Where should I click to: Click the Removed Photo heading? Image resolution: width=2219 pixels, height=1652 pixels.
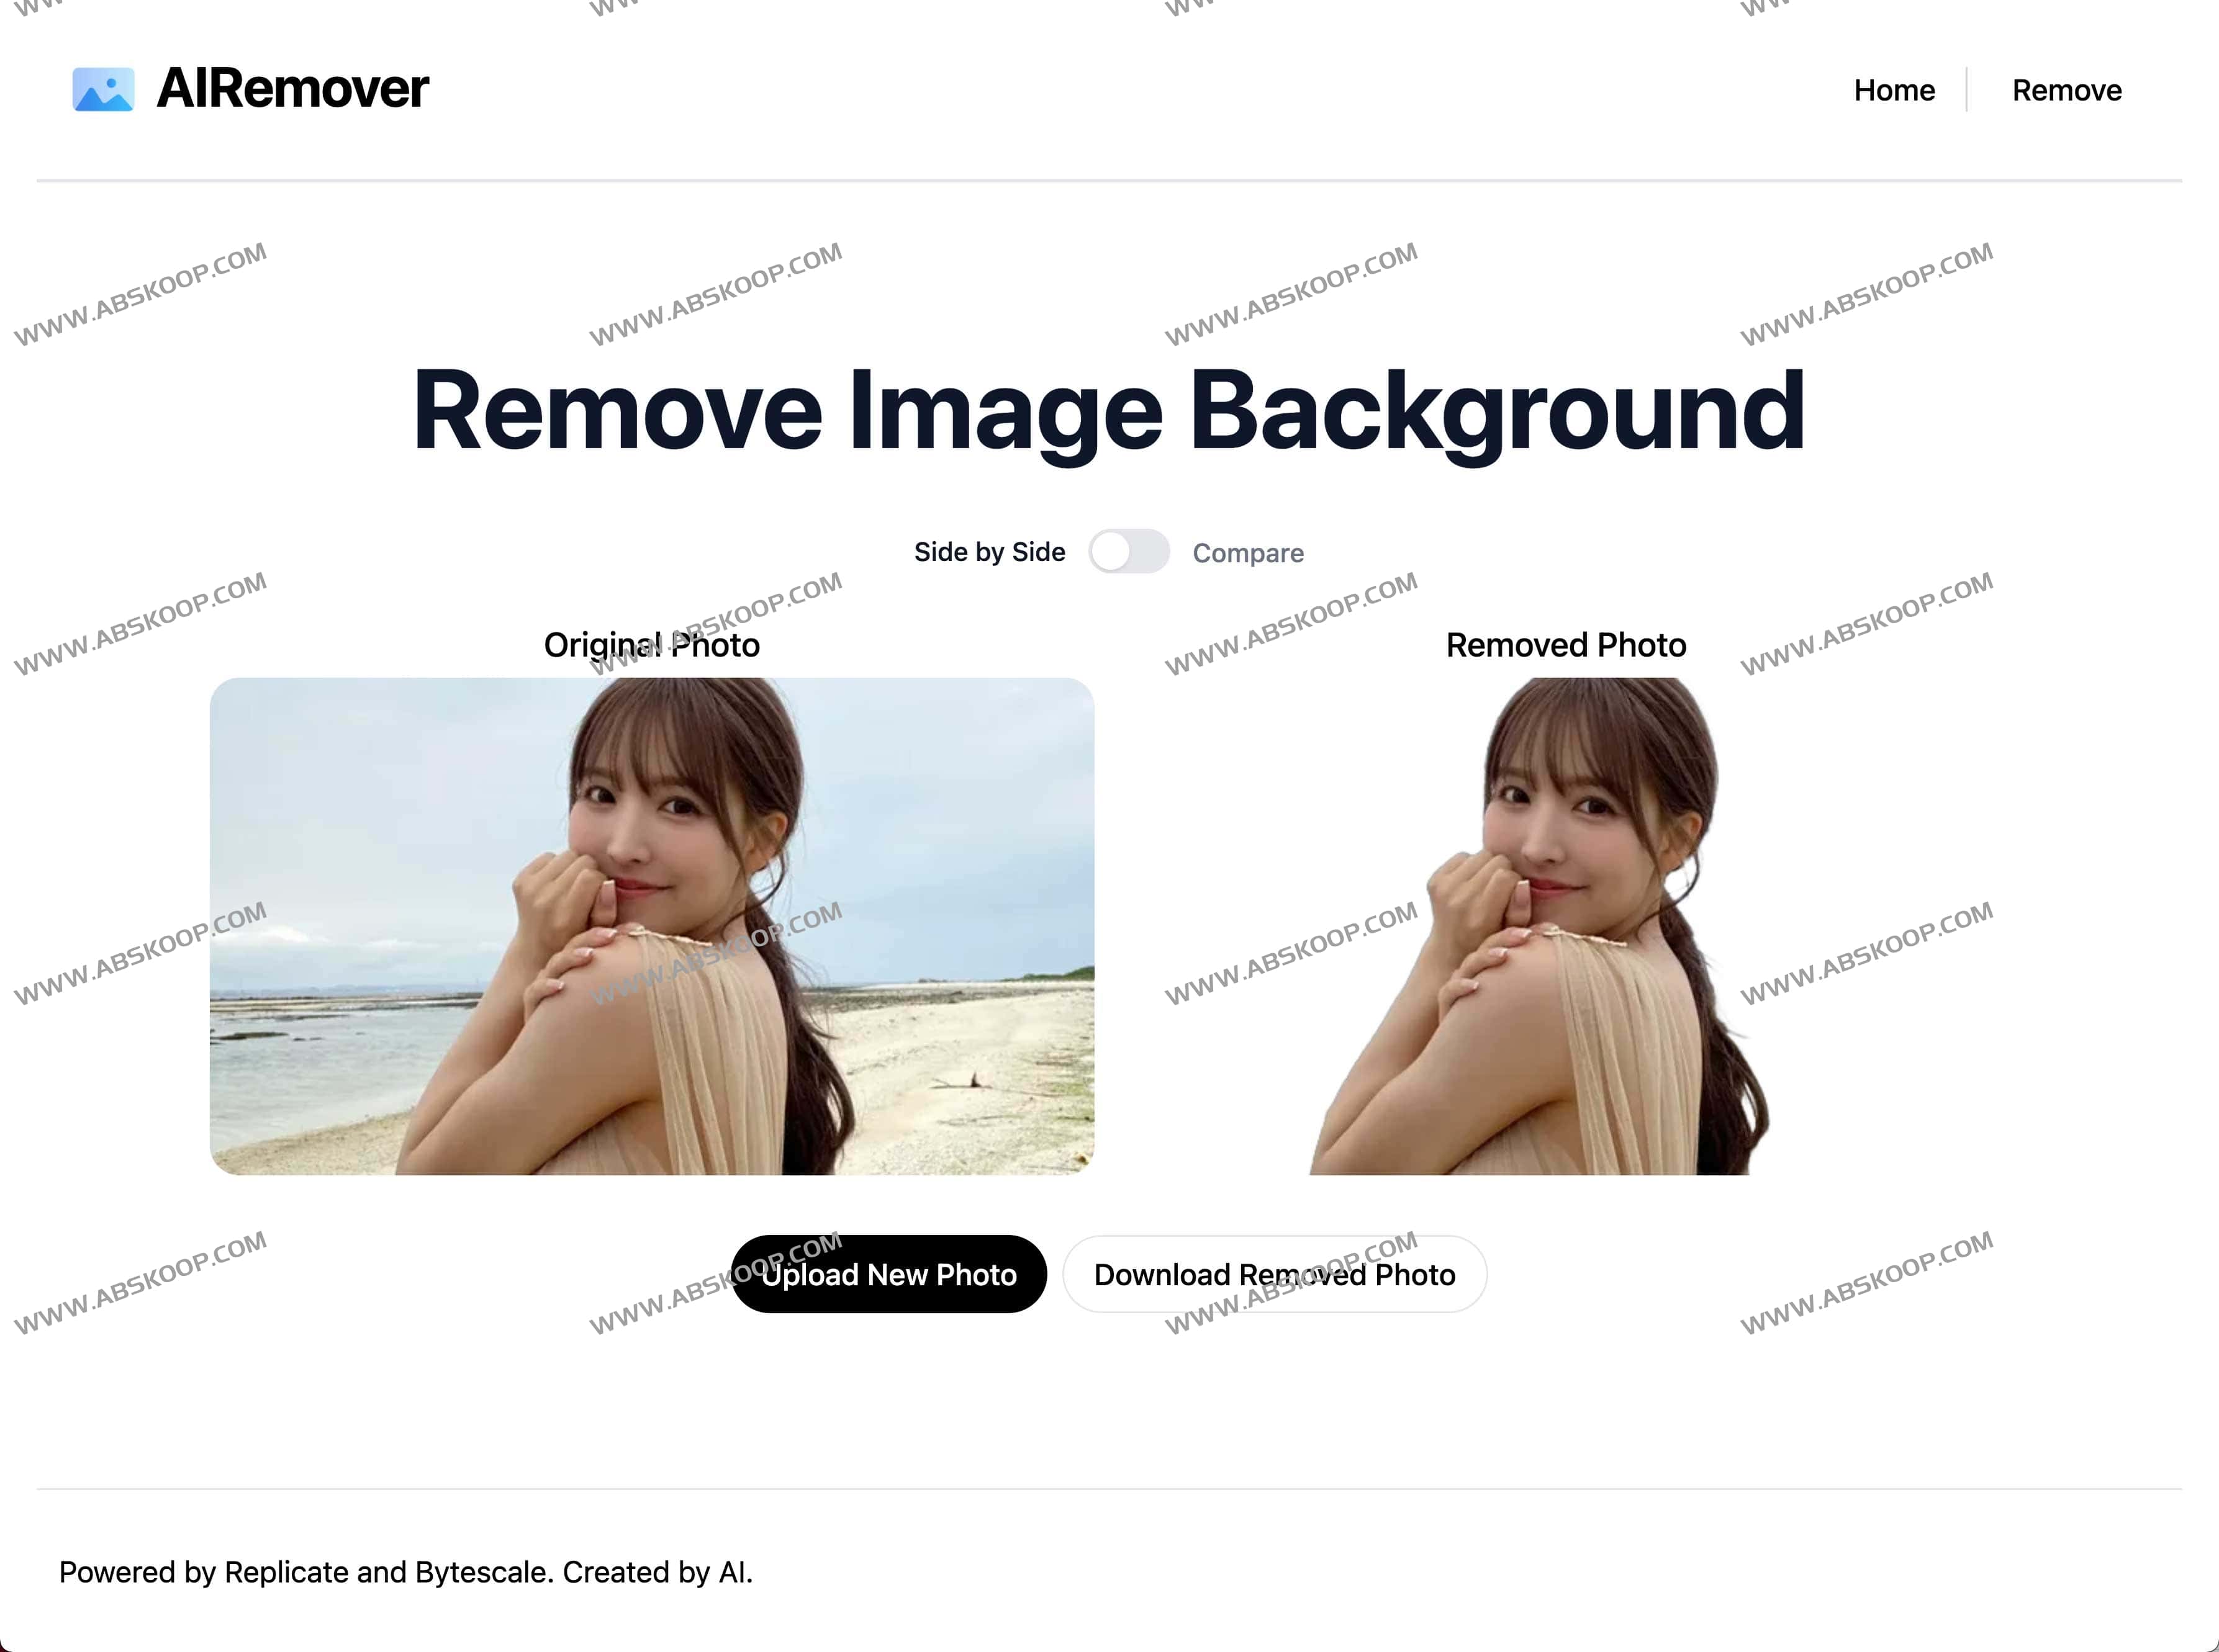point(1565,645)
